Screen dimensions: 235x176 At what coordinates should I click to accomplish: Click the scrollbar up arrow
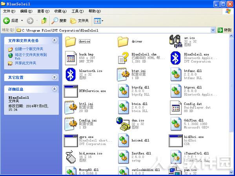231,36
